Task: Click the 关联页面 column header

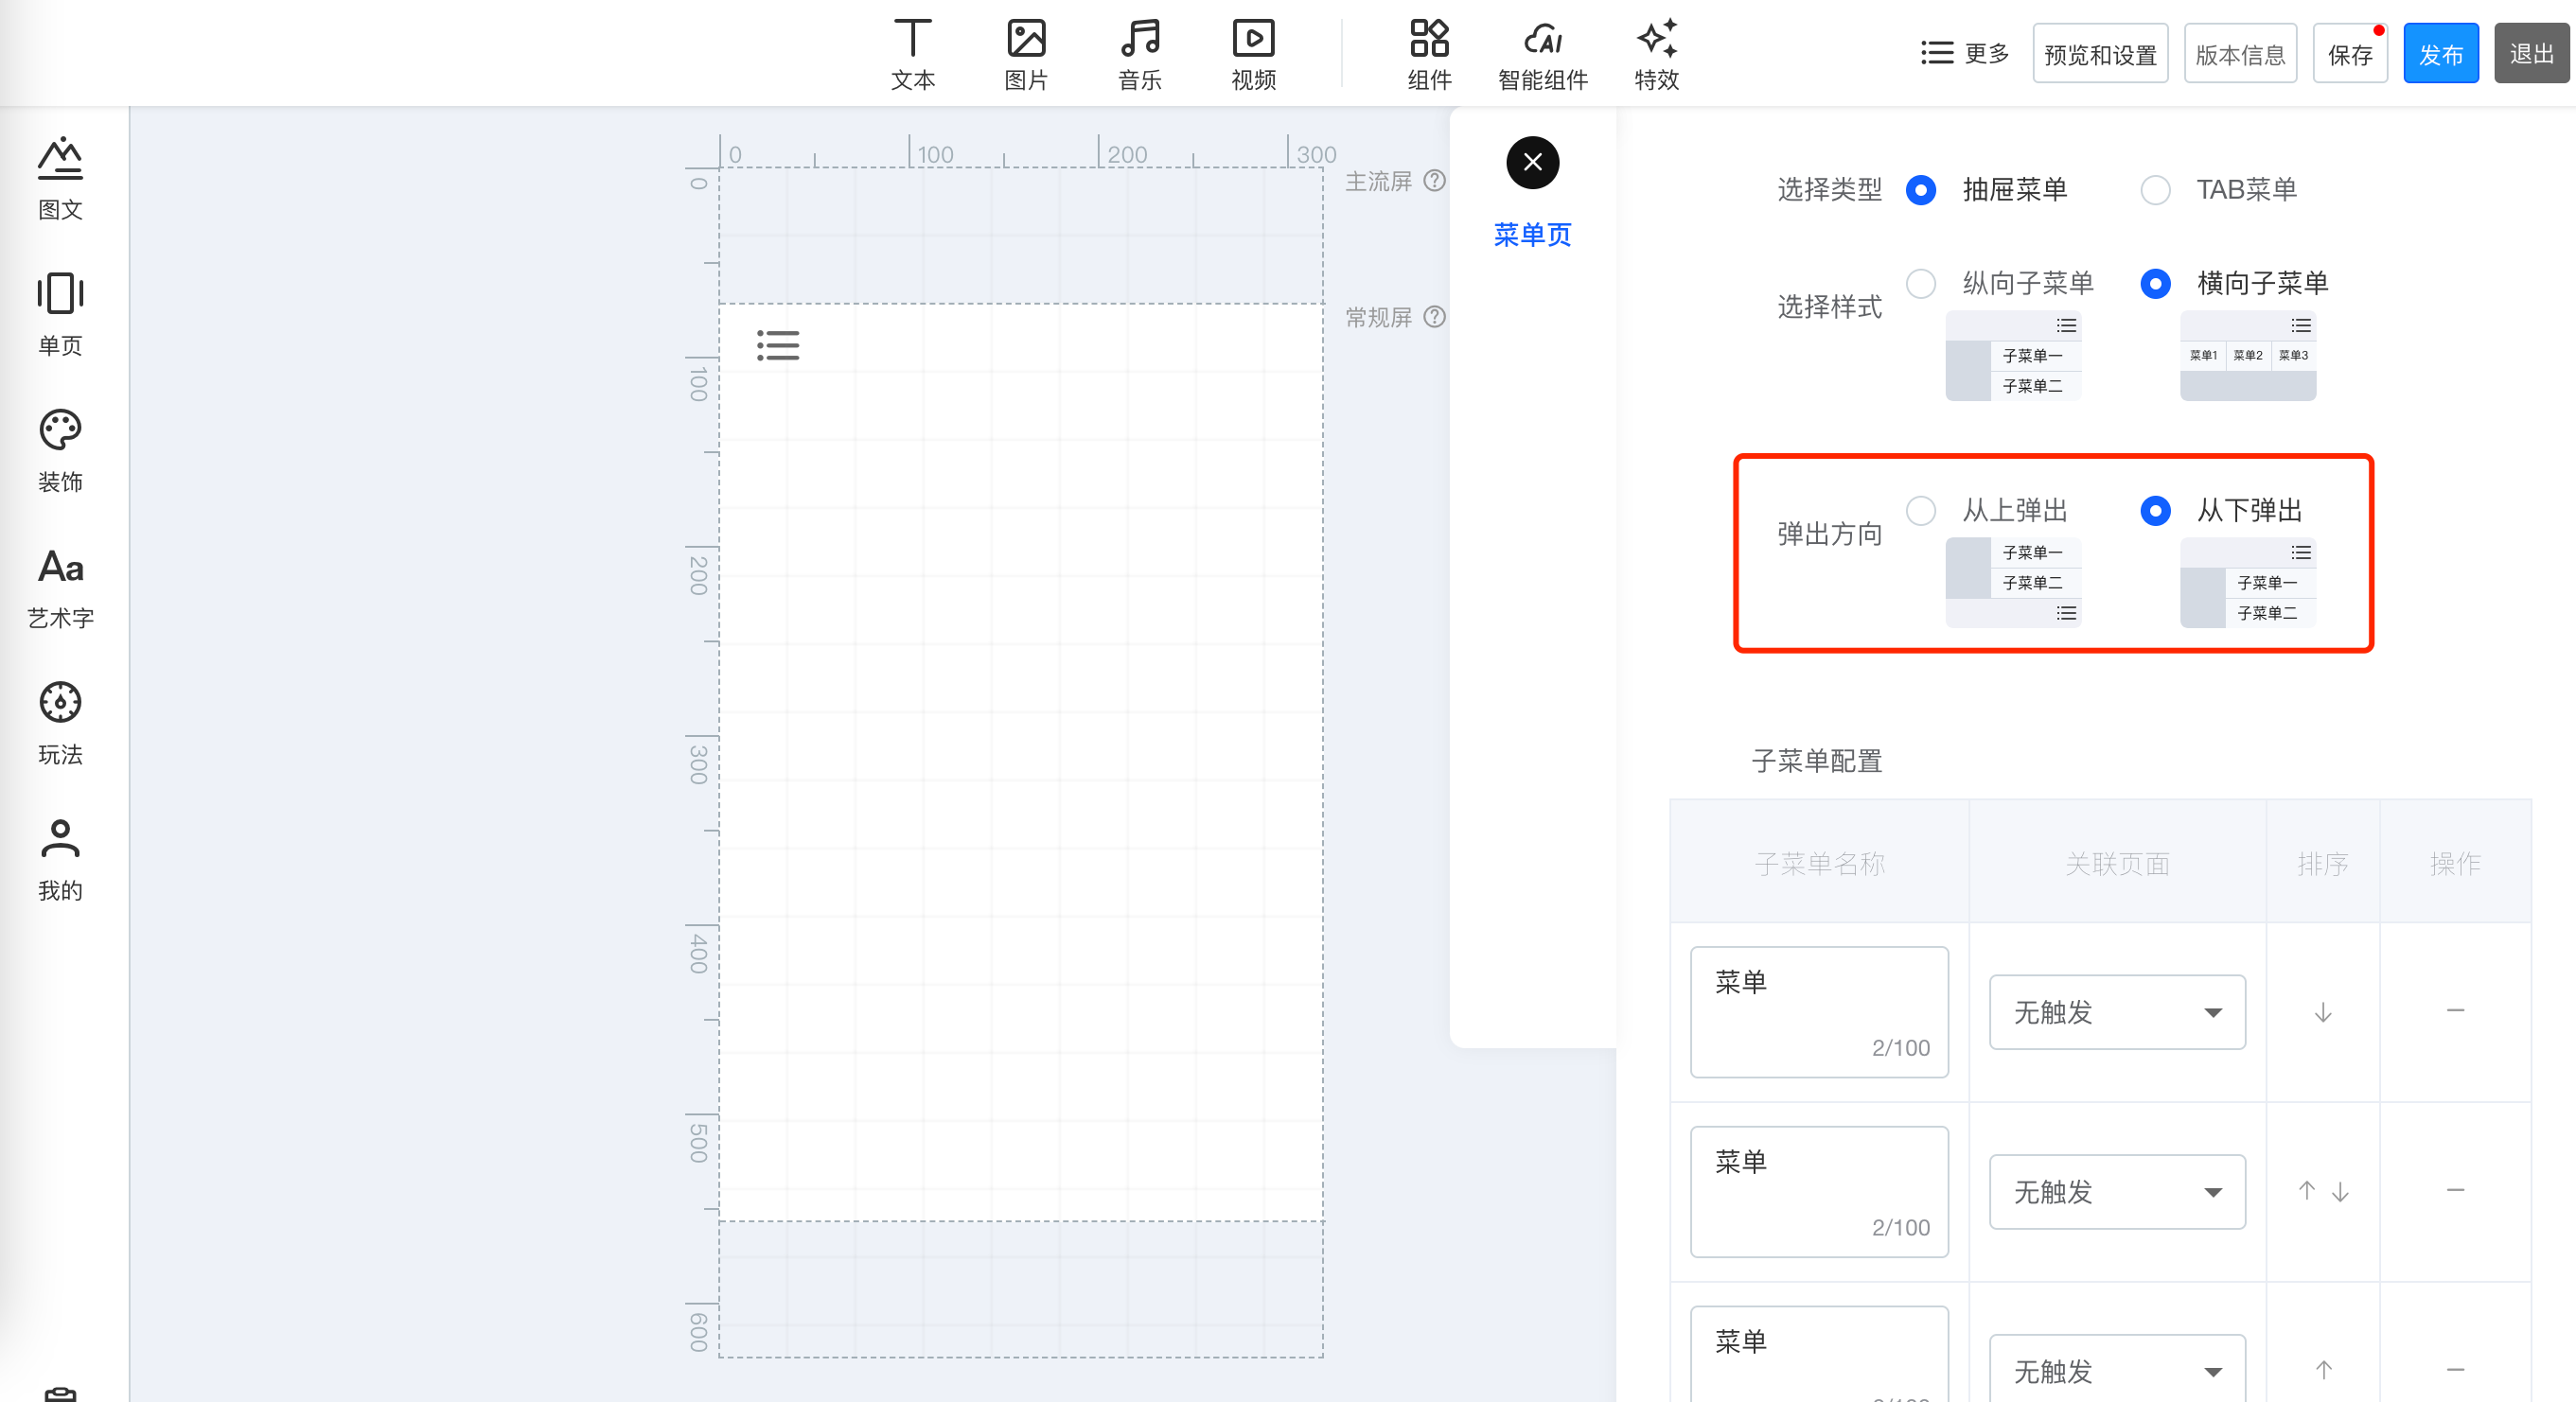Action: [2117, 864]
